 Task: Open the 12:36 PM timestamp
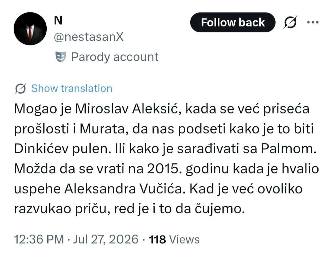click(x=39, y=239)
